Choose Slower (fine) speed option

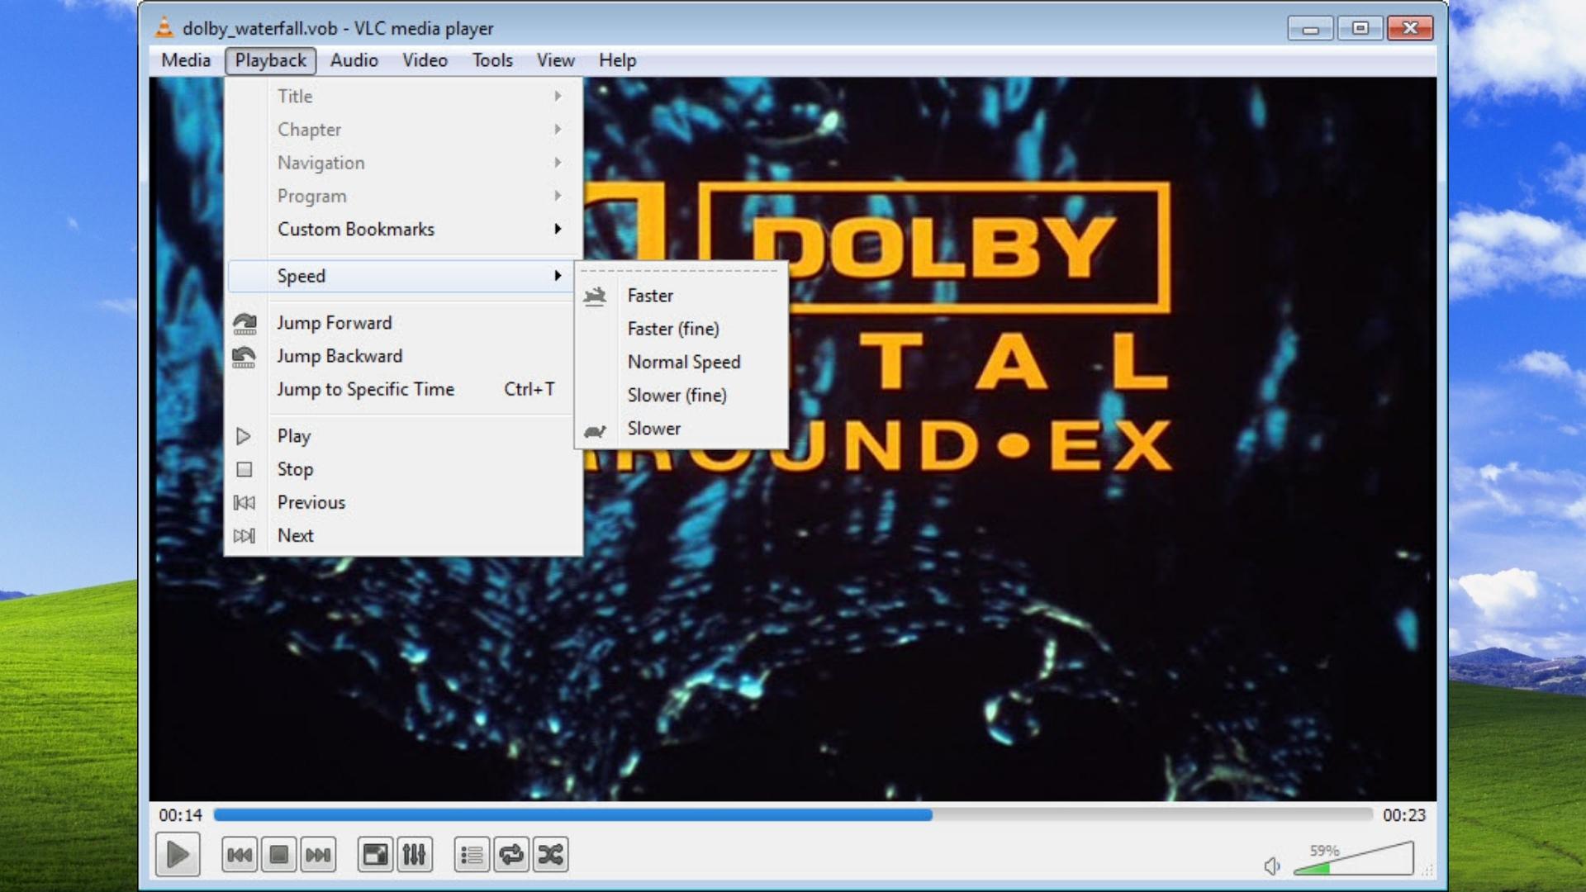[x=681, y=395]
